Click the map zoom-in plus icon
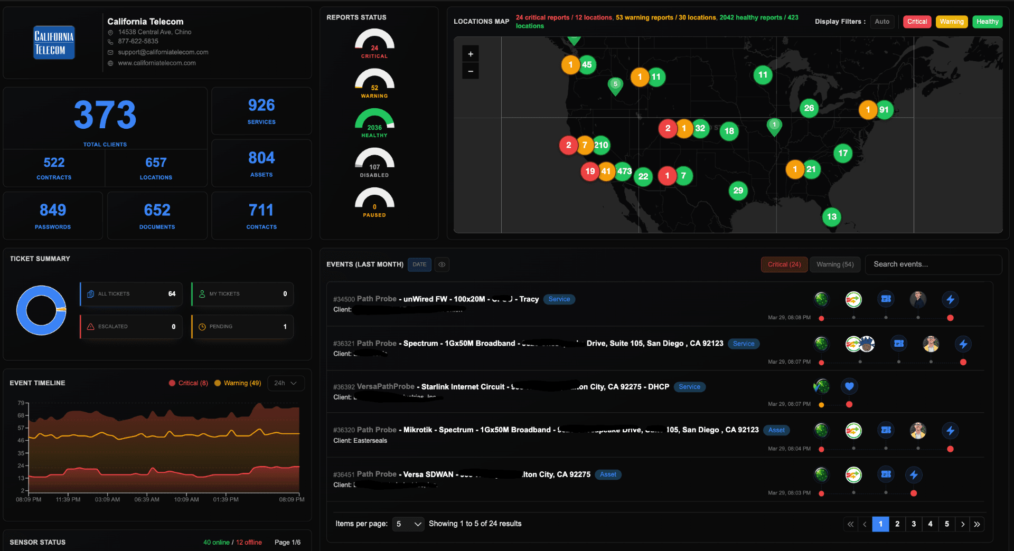Image resolution: width=1014 pixels, height=551 pixels. point(470,53)
